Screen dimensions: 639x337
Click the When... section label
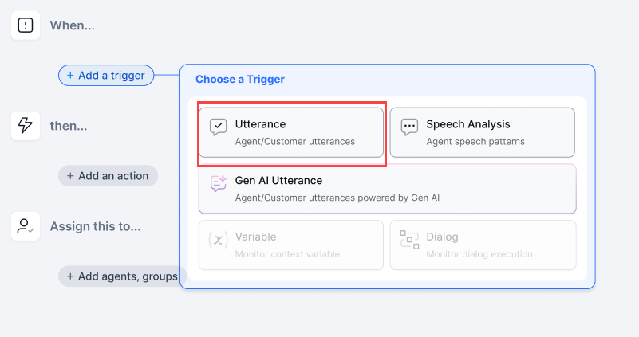[x=73, y=25]
